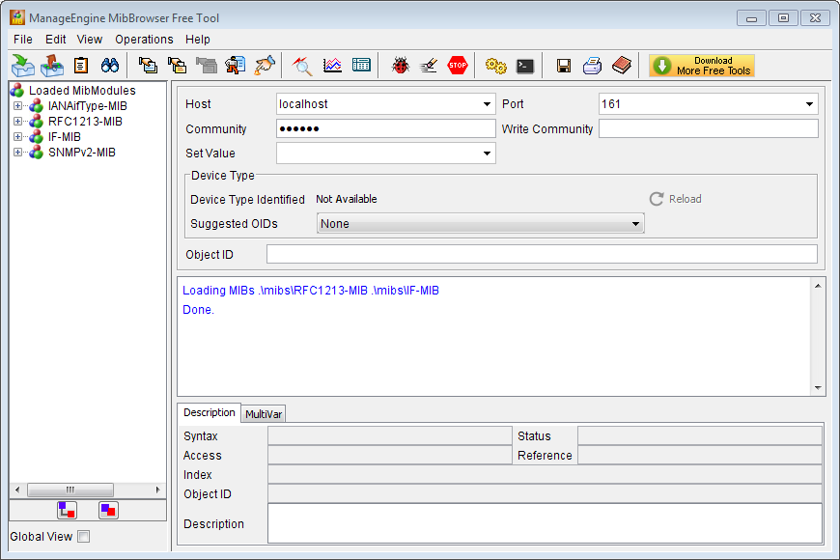Screen dimensions: 840x560
Task: Expand the RFC1213-MIB tree node
Action: (16, 121)
